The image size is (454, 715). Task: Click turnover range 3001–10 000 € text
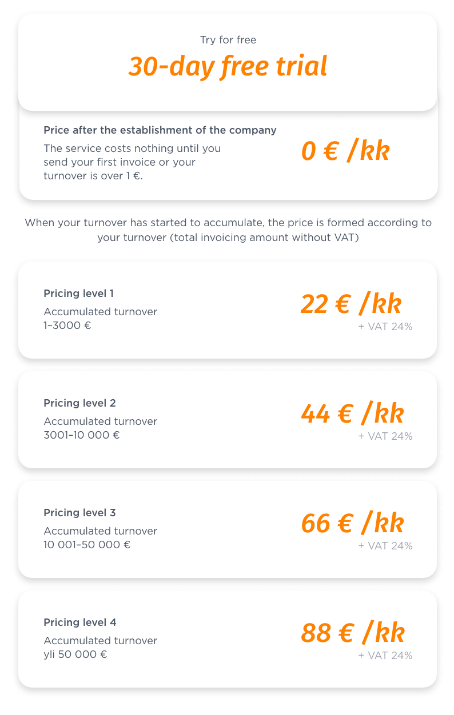pos(82,435)
